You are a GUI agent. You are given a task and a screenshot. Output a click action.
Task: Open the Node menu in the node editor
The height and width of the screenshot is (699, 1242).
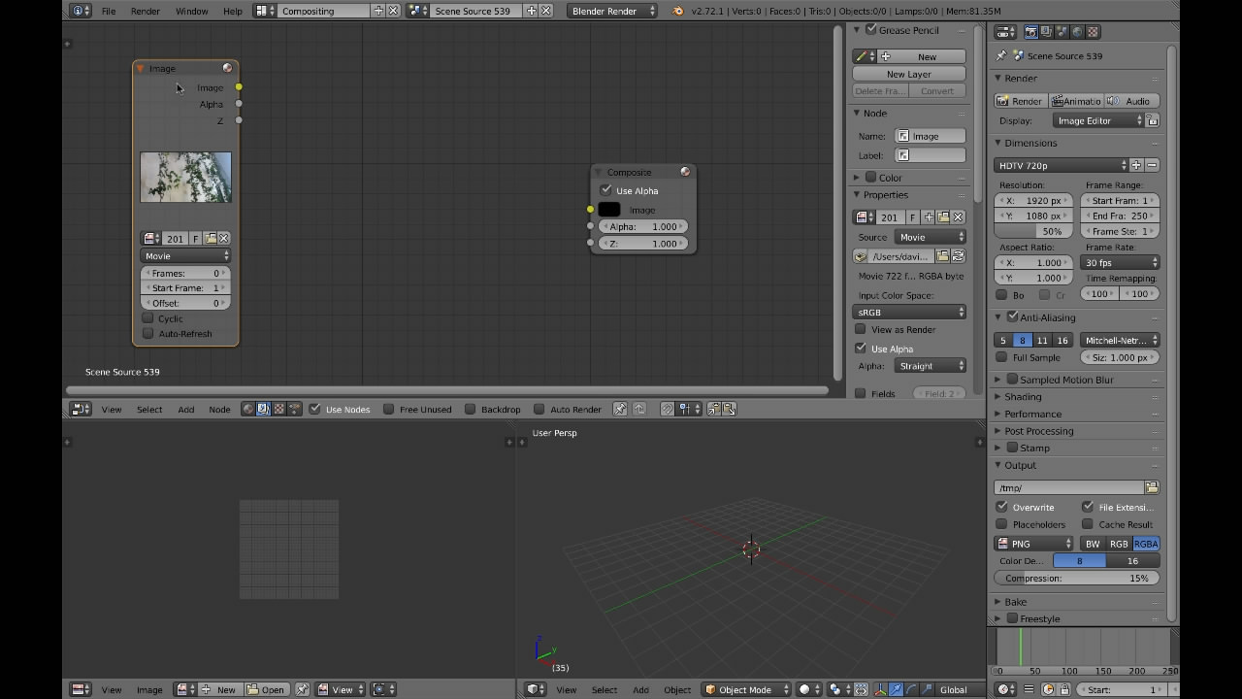219,409
